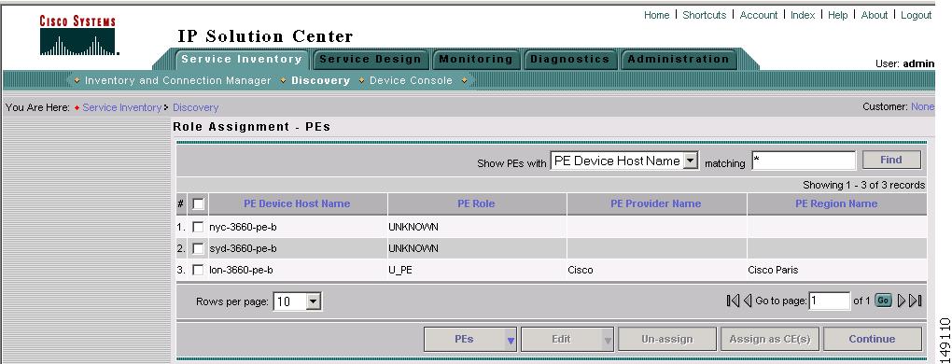Open the Discovery submenu item

[320, 80]
